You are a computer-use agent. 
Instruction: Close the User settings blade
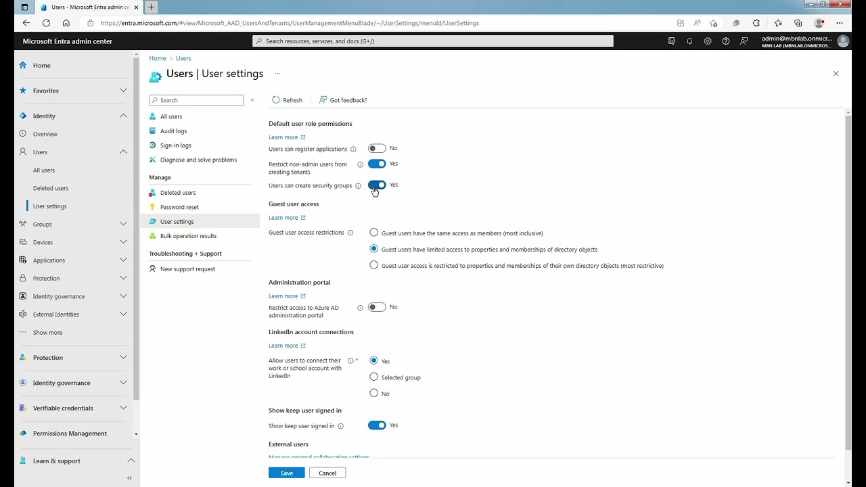pos(836,74)
